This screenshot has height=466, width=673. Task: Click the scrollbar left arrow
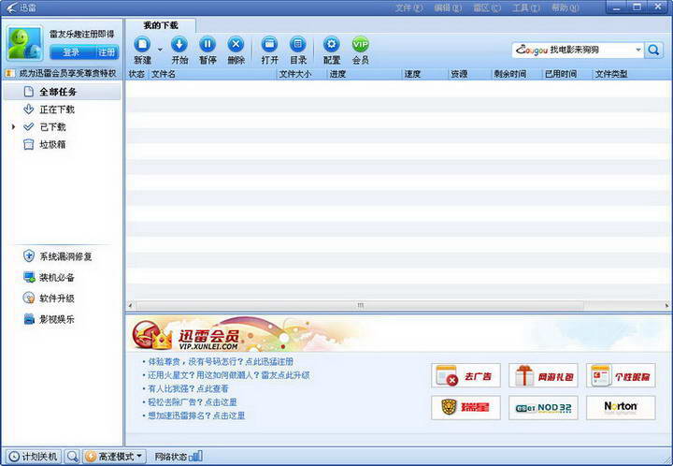130,306
